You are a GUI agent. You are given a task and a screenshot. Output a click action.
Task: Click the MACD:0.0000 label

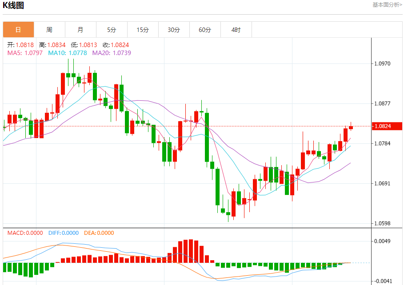pos(25,233)
